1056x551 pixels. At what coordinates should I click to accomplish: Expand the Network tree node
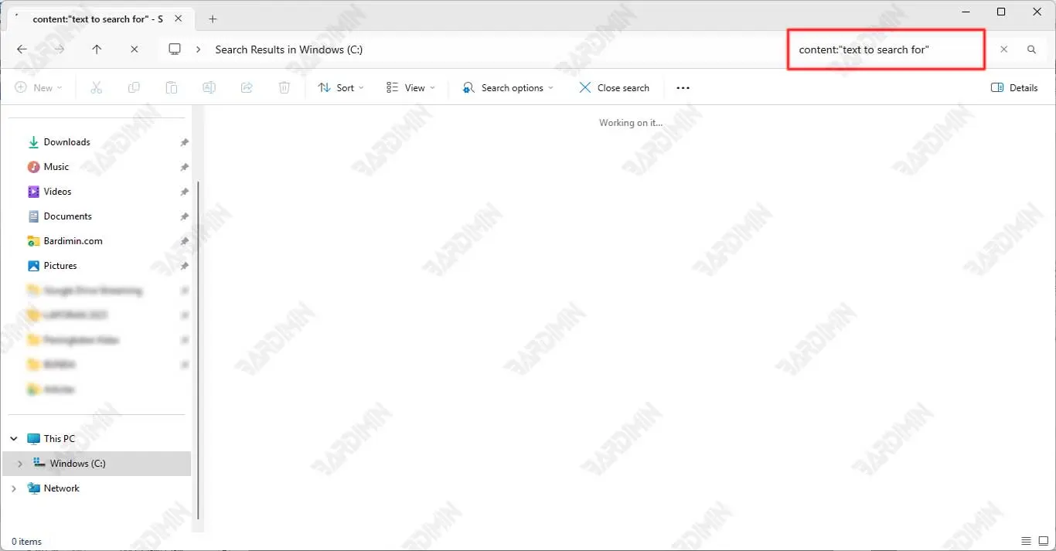(14, 488)
